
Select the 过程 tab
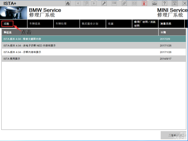(13, 24)
